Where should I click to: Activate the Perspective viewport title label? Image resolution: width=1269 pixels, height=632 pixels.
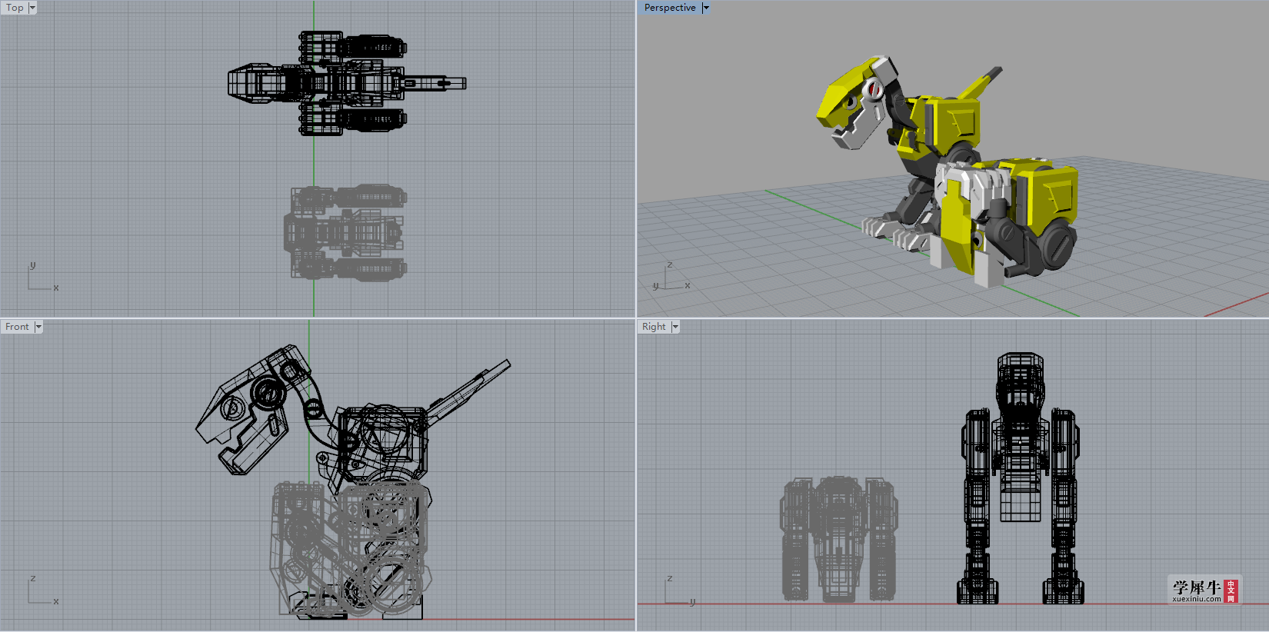point(670,8)
